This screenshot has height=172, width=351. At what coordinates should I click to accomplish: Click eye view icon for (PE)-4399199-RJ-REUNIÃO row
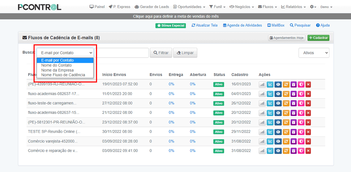[278, 85]
